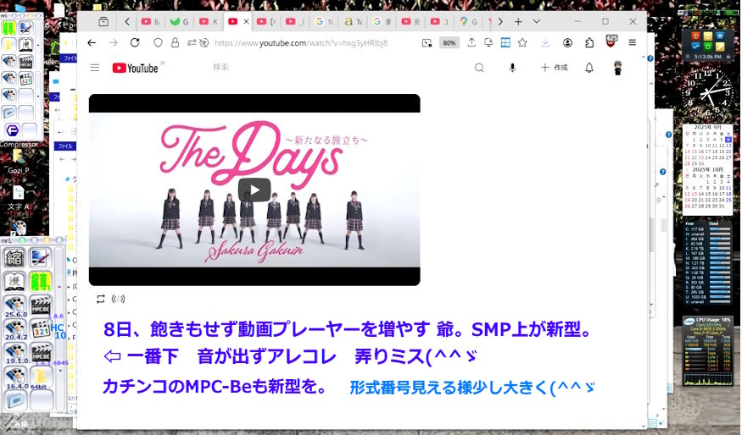Toggle the loop icon below the video

pyautogui.click(x=100, y=299)
